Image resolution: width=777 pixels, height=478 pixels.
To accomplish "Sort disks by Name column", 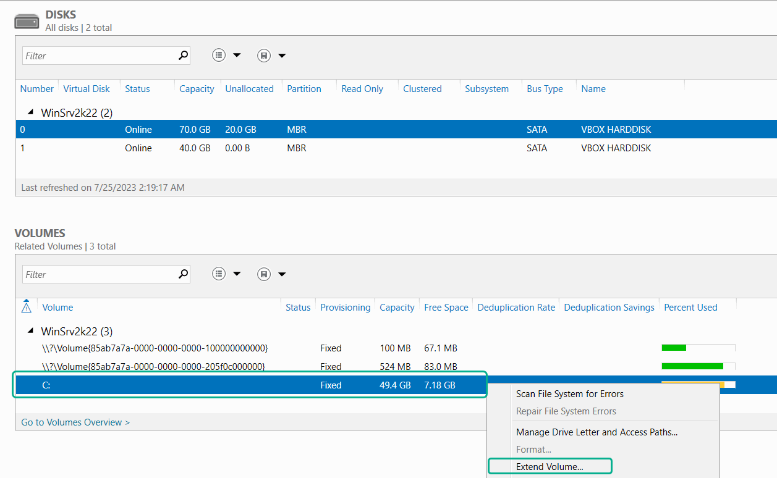I will [x=593, y=89].
